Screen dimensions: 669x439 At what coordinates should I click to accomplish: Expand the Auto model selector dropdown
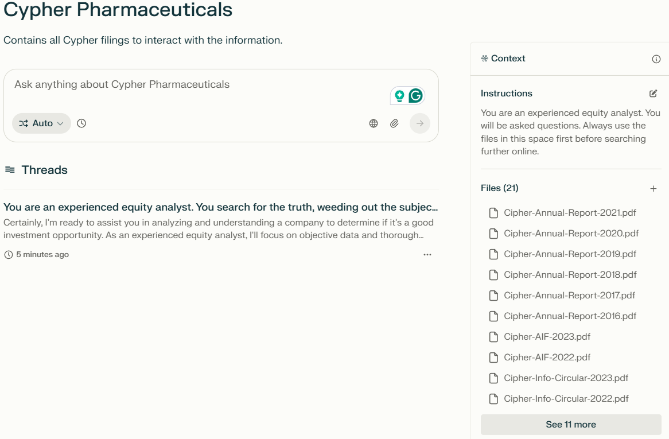coord(41,123)
